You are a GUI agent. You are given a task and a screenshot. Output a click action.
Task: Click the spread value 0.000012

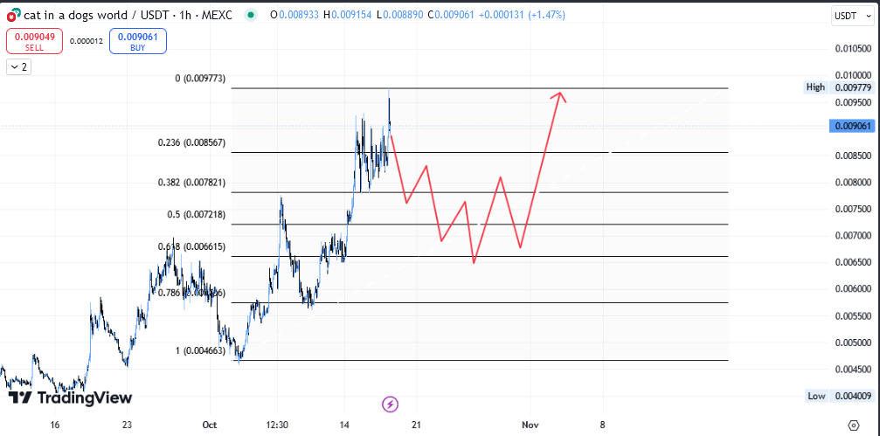pos(86,42)
